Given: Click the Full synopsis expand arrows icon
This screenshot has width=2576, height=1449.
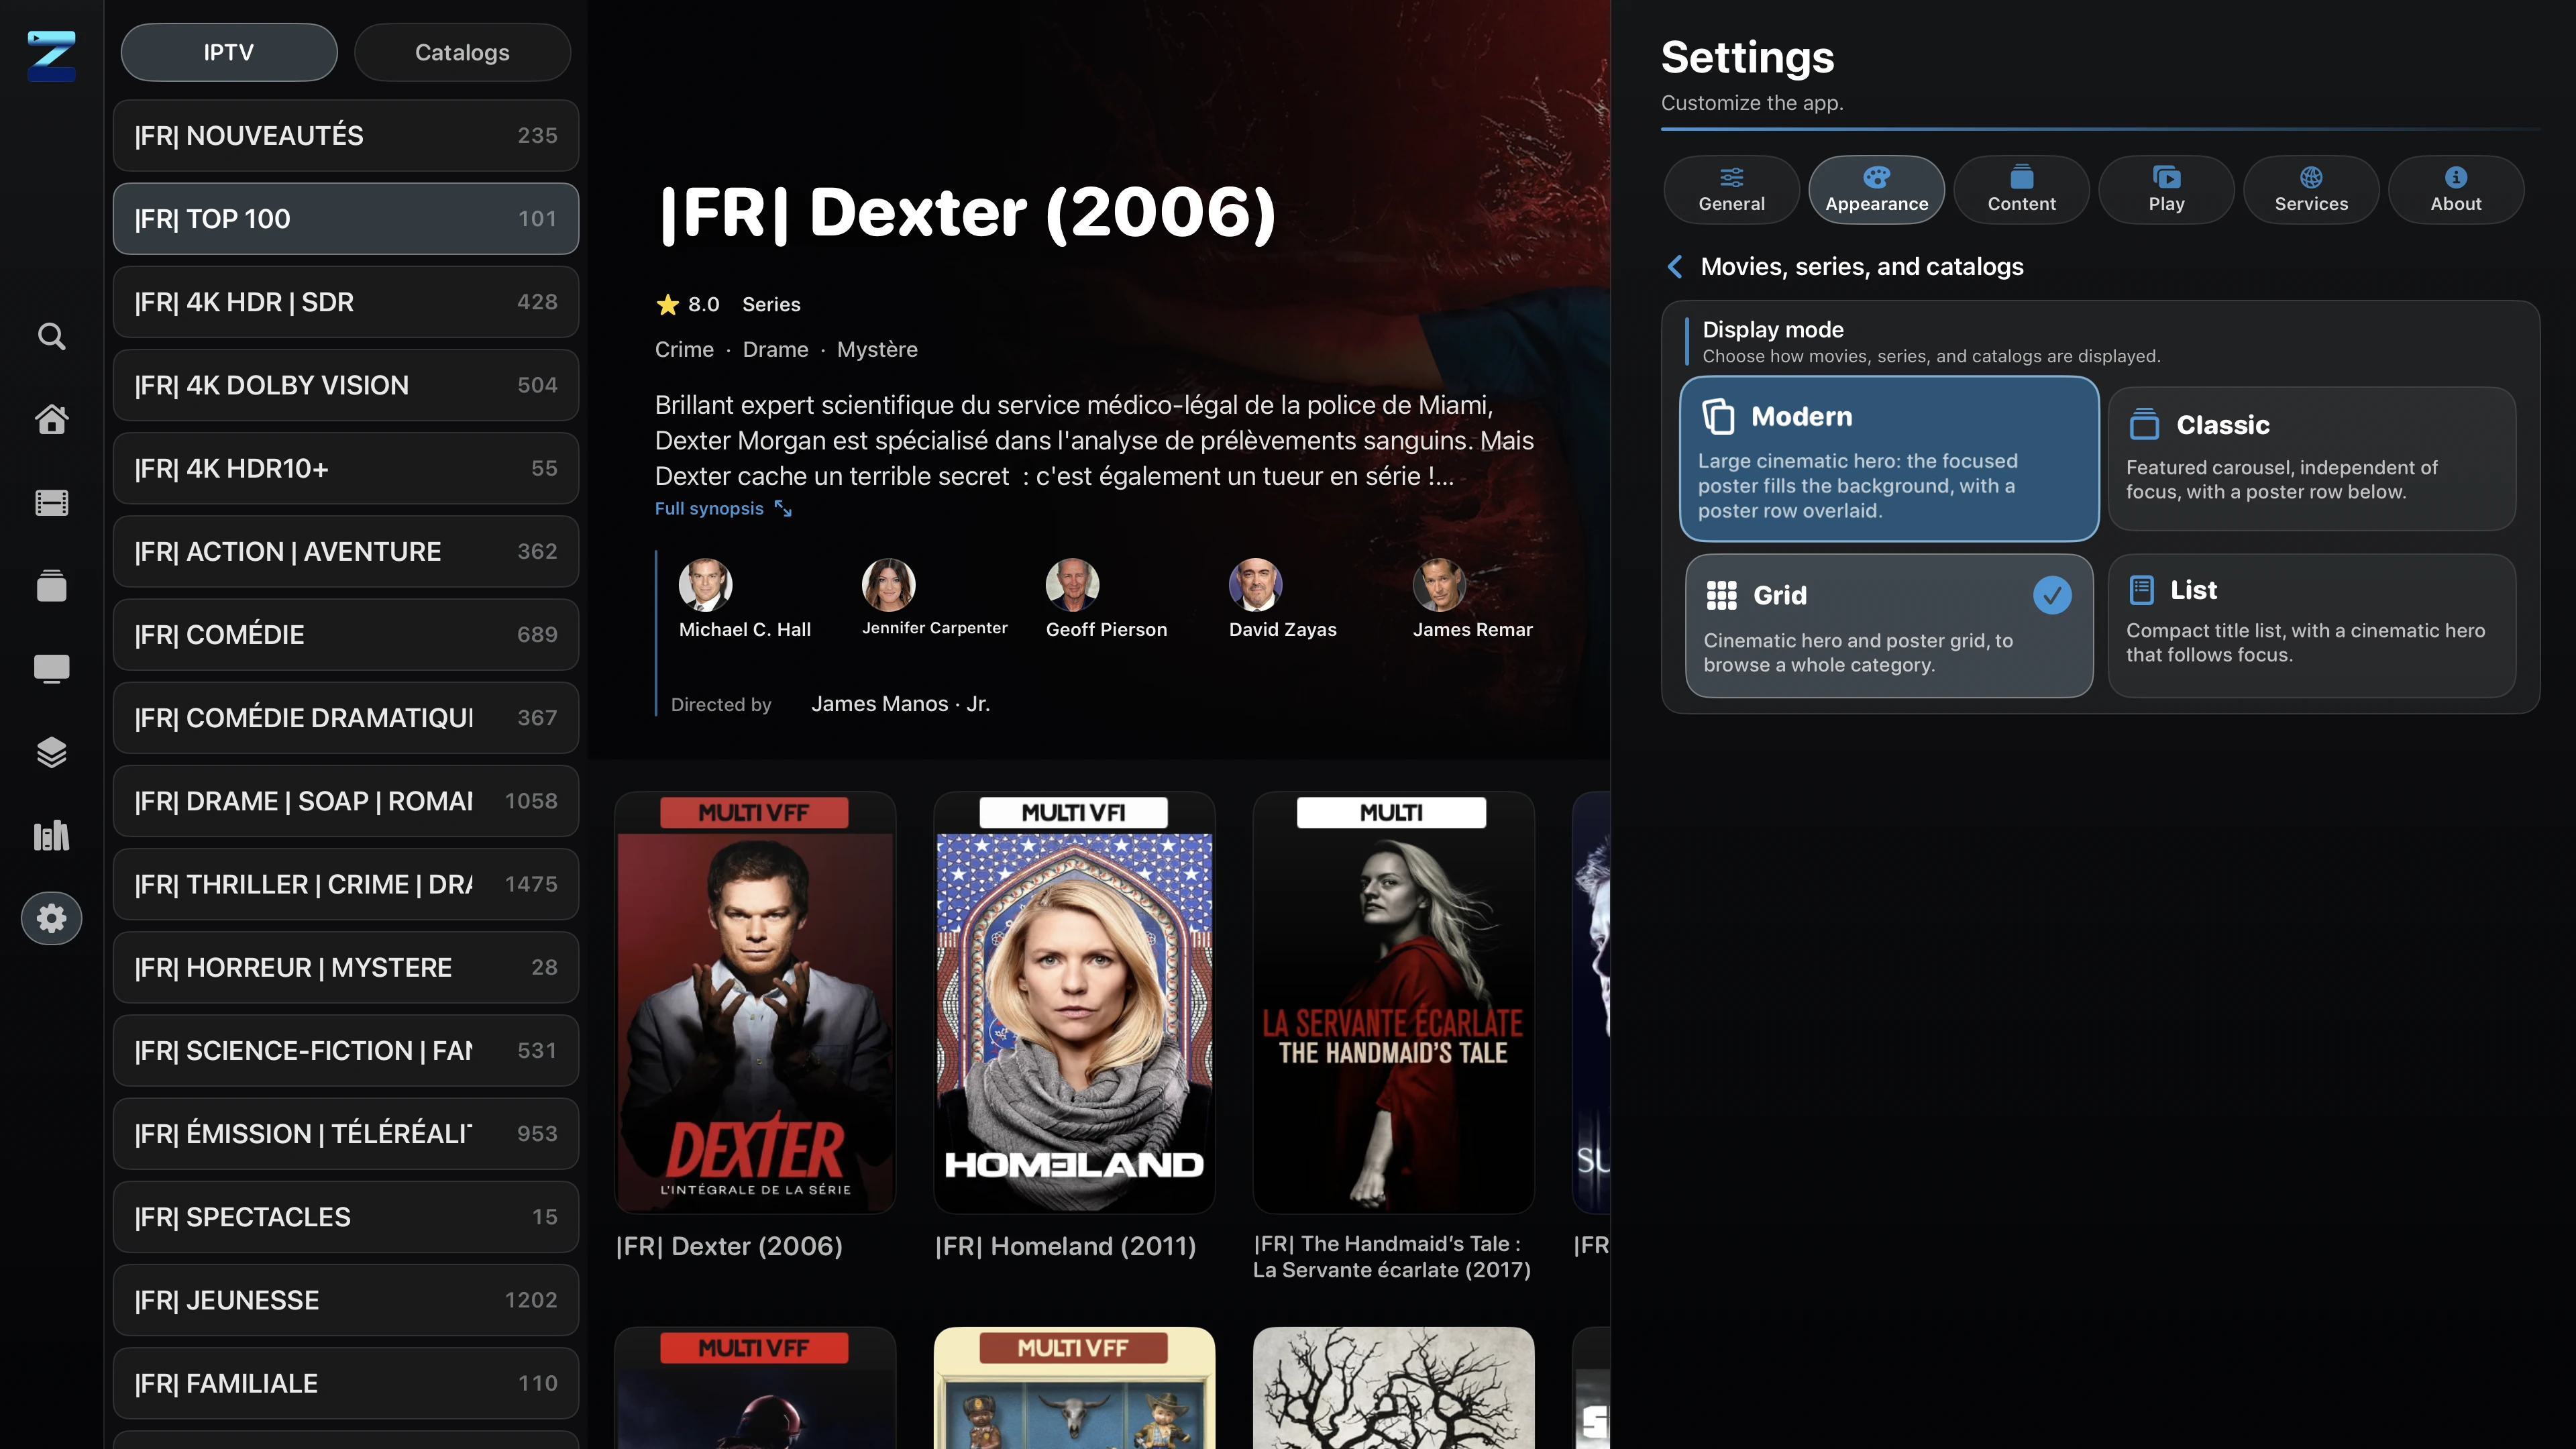Looking at the screenshot, I should (x=783, y=509).
